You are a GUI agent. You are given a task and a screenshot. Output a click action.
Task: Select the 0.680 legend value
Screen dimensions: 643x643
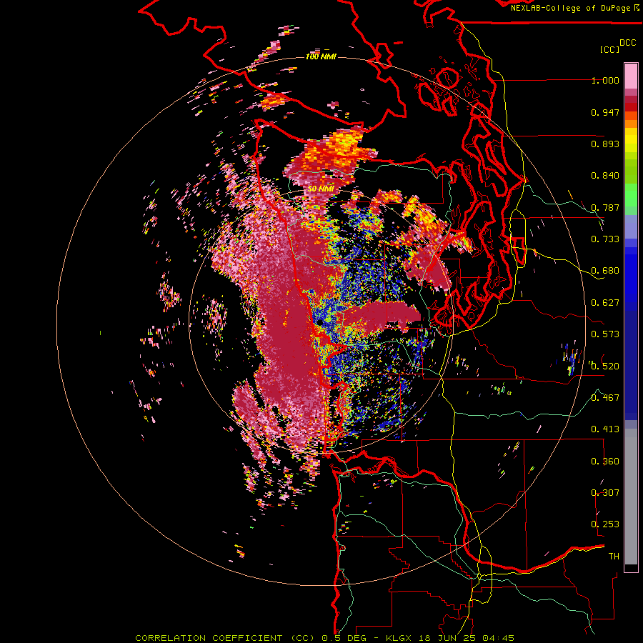605,271
